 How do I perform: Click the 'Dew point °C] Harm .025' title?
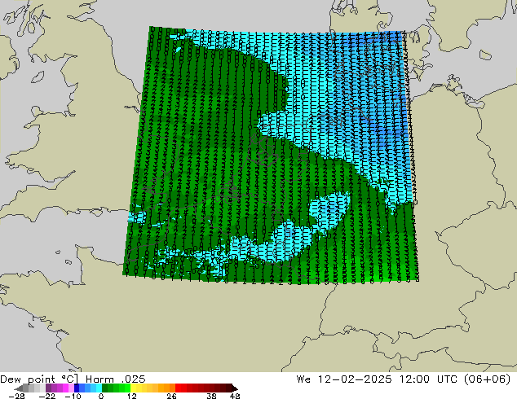coord(73,379)
